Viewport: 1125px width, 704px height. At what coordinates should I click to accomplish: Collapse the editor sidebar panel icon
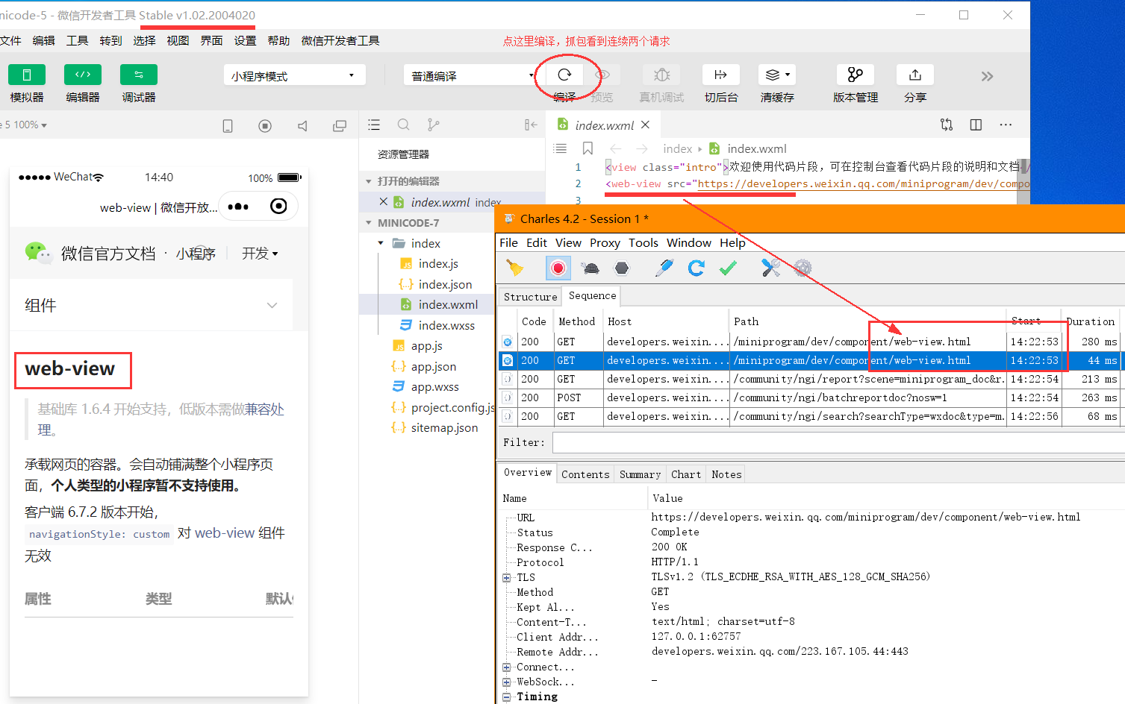(x=531, y=125)
